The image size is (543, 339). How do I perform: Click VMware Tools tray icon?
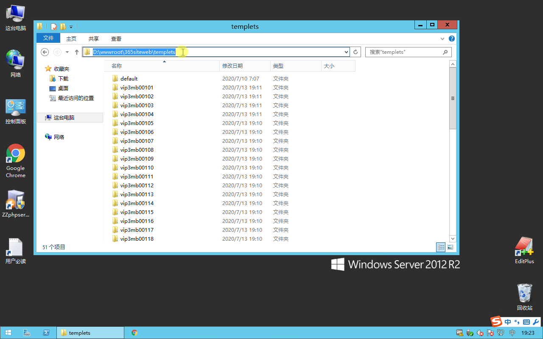(459, 333)
